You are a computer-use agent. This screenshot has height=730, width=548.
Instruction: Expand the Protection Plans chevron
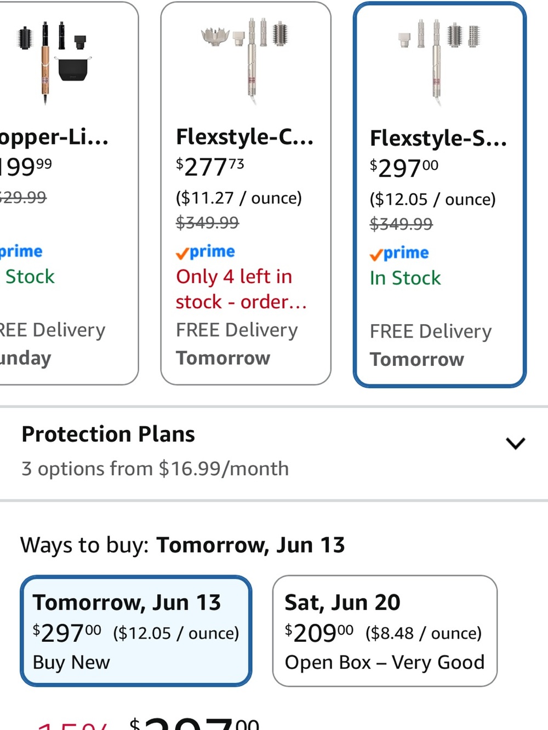515,443
